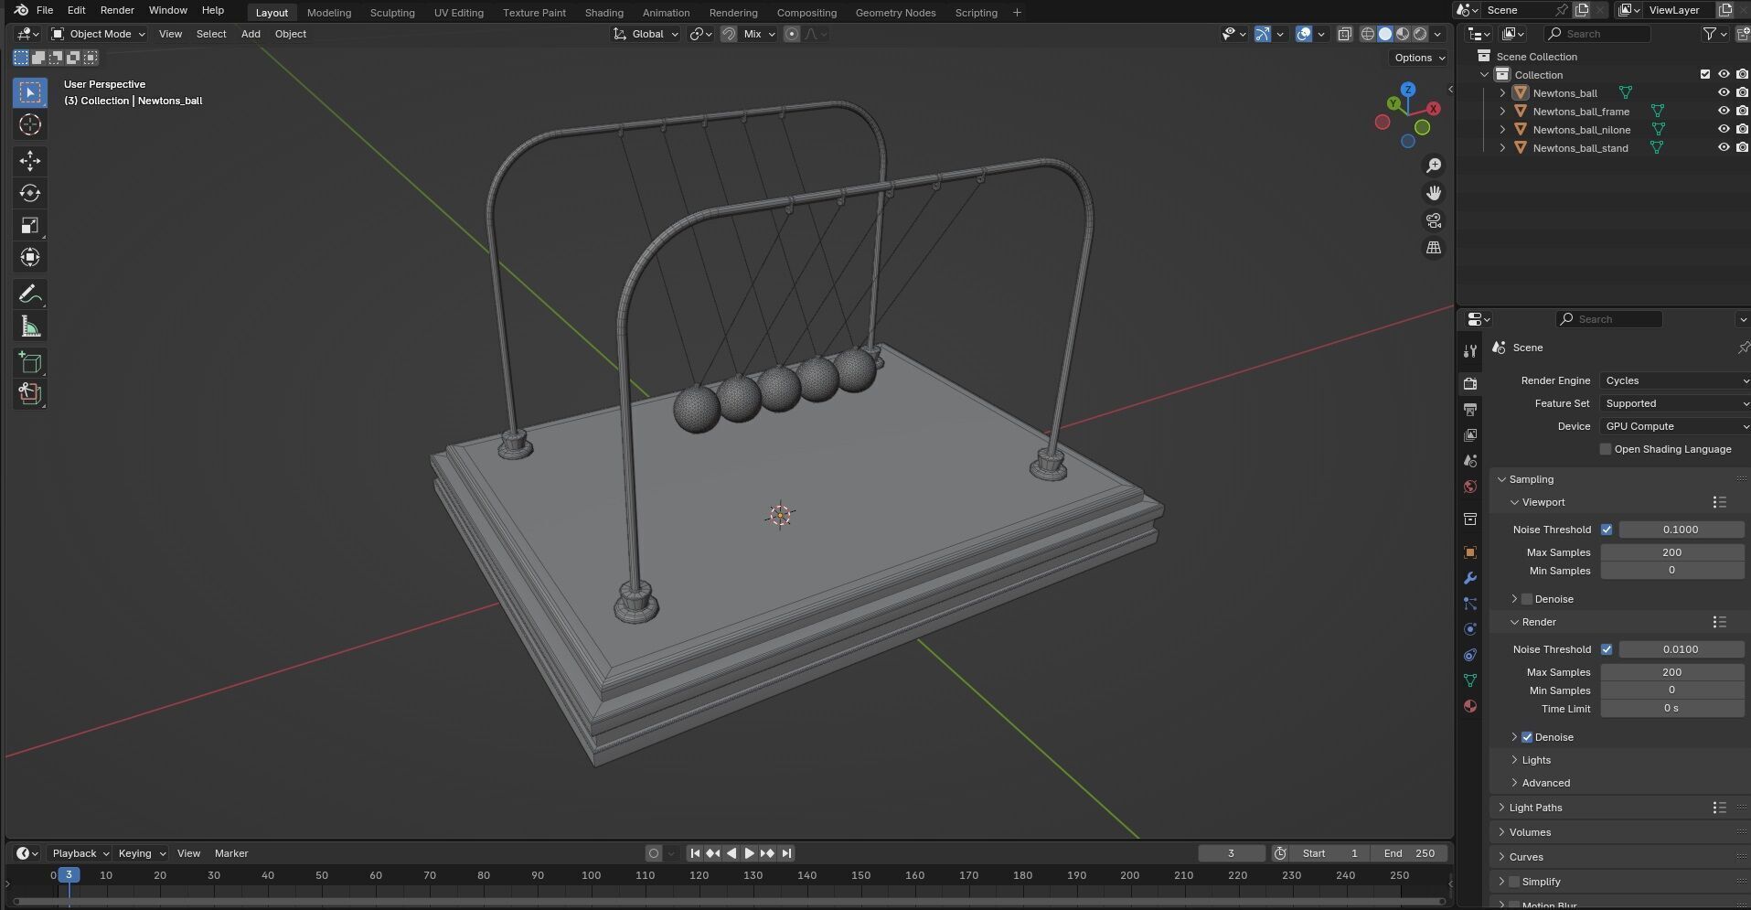Select the Scale tool
The height and width of the screenshot is (910, 1751).
(x=30, y=225)
